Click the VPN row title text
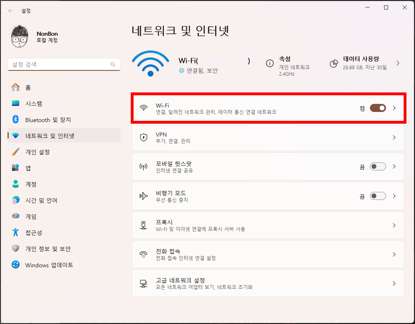The image size is (415, 324). click(161, 135)
